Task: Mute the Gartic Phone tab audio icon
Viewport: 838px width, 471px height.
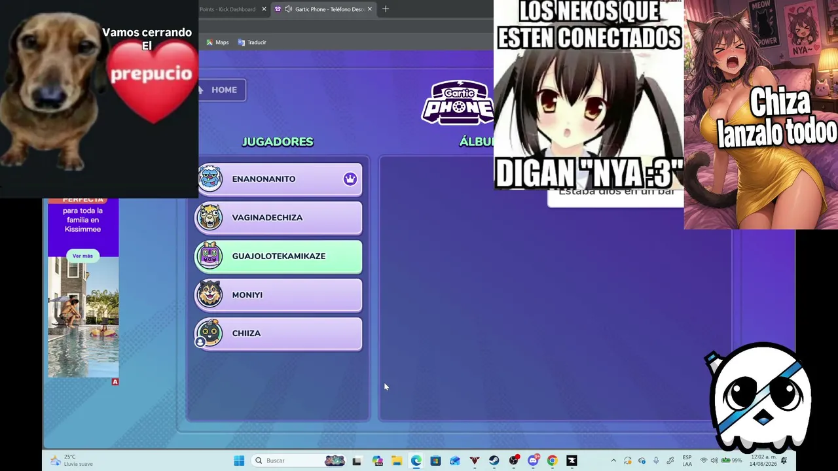Action: coord(288,9)
